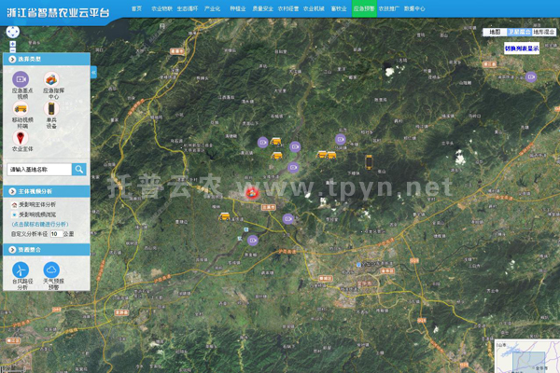
Task: Click the map pan navigation control
Action: [12, 31]
